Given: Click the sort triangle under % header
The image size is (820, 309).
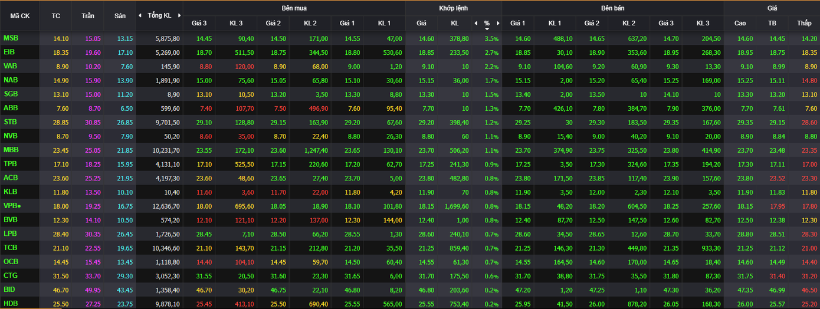Looking at the screenshot, I should coord(487,28).
